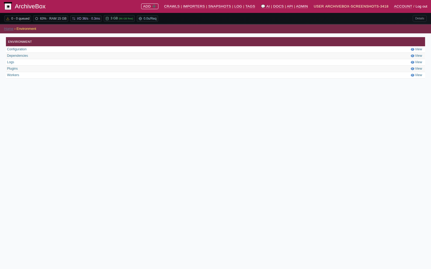Viewport: 431px width, 269px height.
Task: Click the eye icon for Logs
Action: tap(412, 62)
